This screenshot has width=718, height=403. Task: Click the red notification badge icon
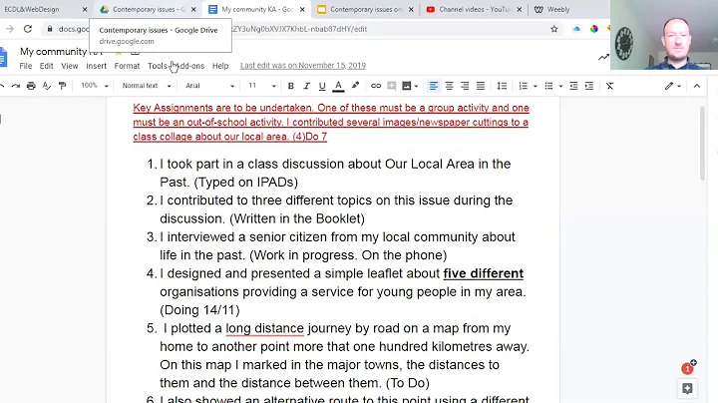687,368
